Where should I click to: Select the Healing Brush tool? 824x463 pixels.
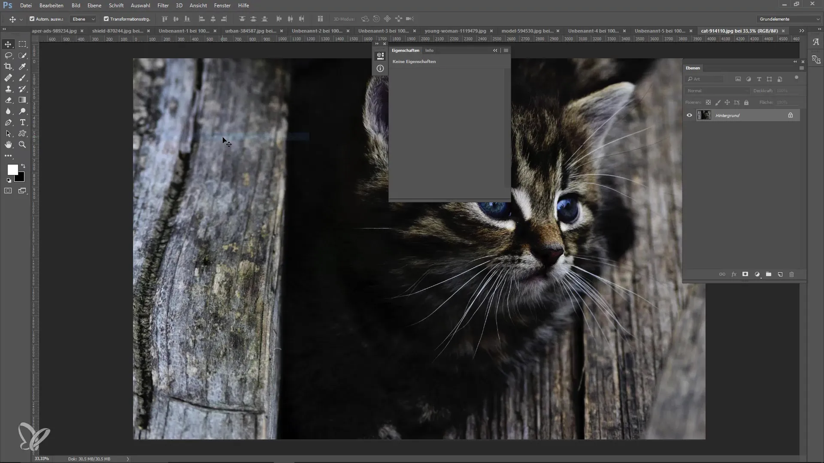[x=8, y=78]
